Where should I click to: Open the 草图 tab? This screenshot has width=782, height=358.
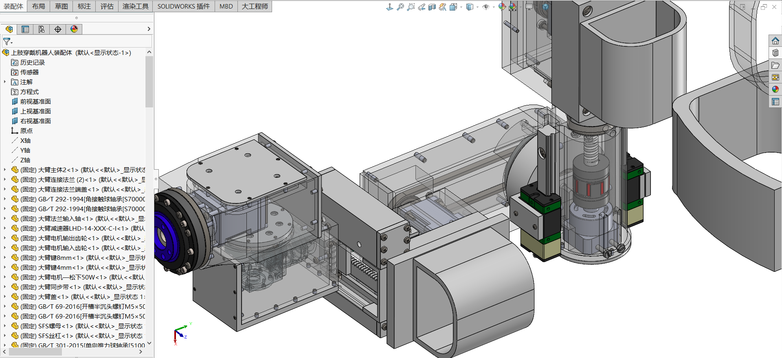pos(62,6)
